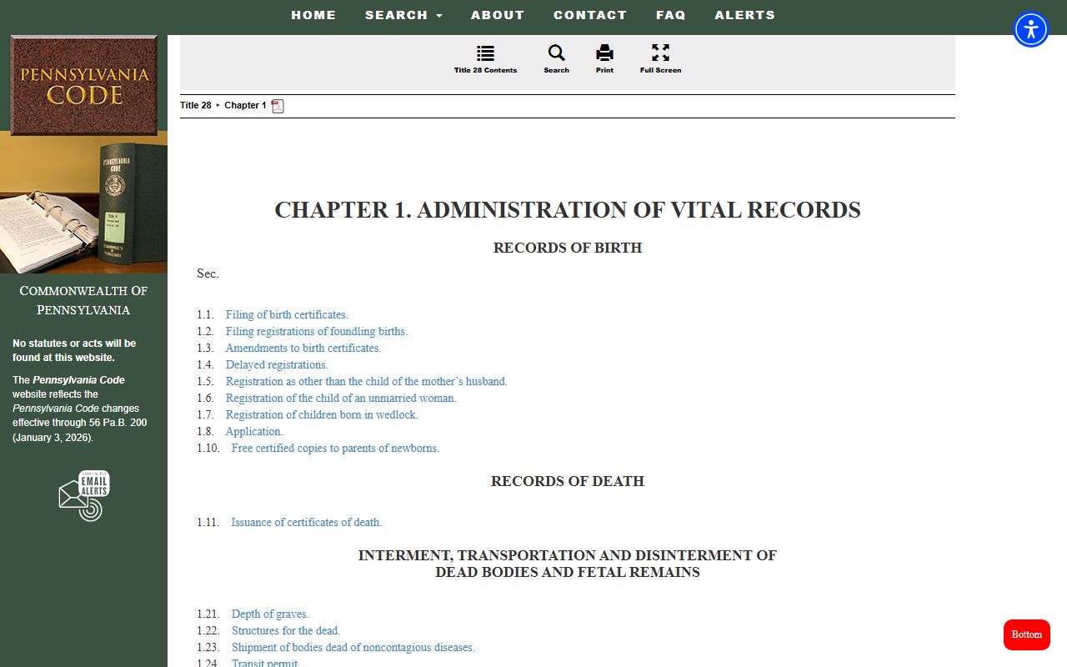Click the Search magnifier icon in toolbar
Viewport: 1067px width, 667px height.
pyautogui.click(x=556, y=53)
